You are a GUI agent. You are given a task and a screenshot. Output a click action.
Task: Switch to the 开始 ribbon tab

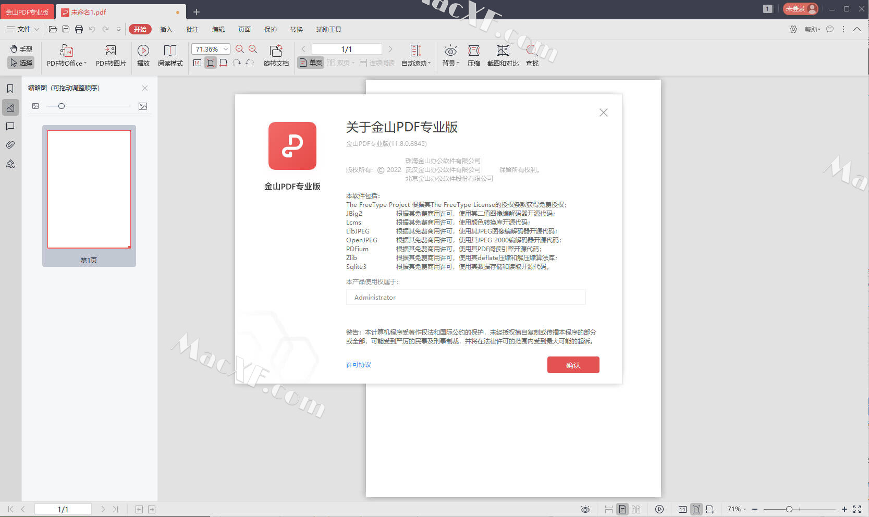pos(140,29)
